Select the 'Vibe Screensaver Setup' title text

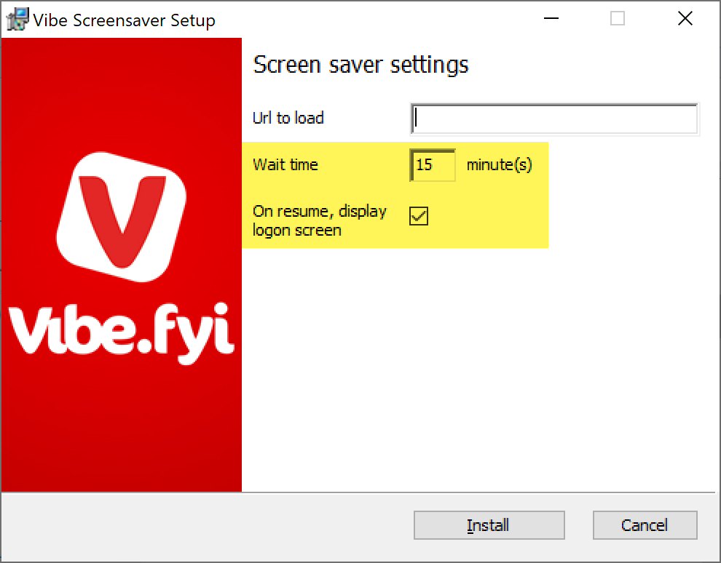(x=125, y=20)
